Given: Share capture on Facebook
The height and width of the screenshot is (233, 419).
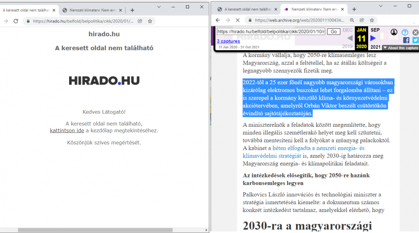Looking at the screenshot, I should point(406,40).
